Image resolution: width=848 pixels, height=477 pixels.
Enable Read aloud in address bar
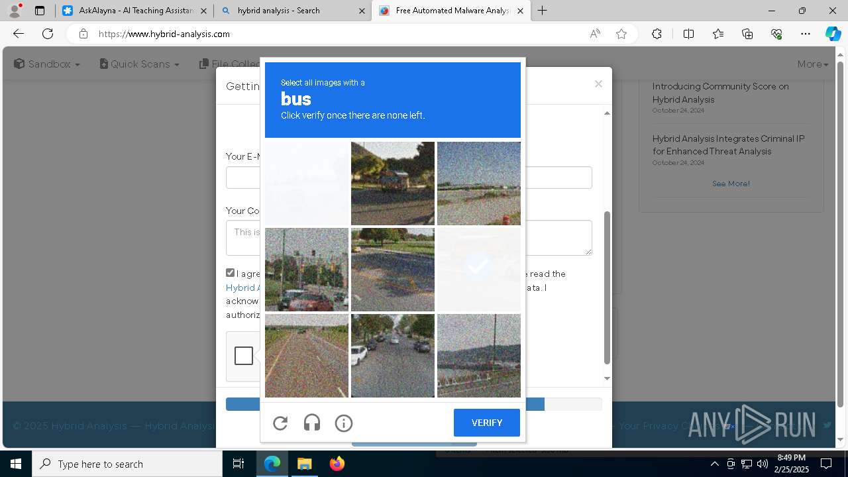click(595, 34)
